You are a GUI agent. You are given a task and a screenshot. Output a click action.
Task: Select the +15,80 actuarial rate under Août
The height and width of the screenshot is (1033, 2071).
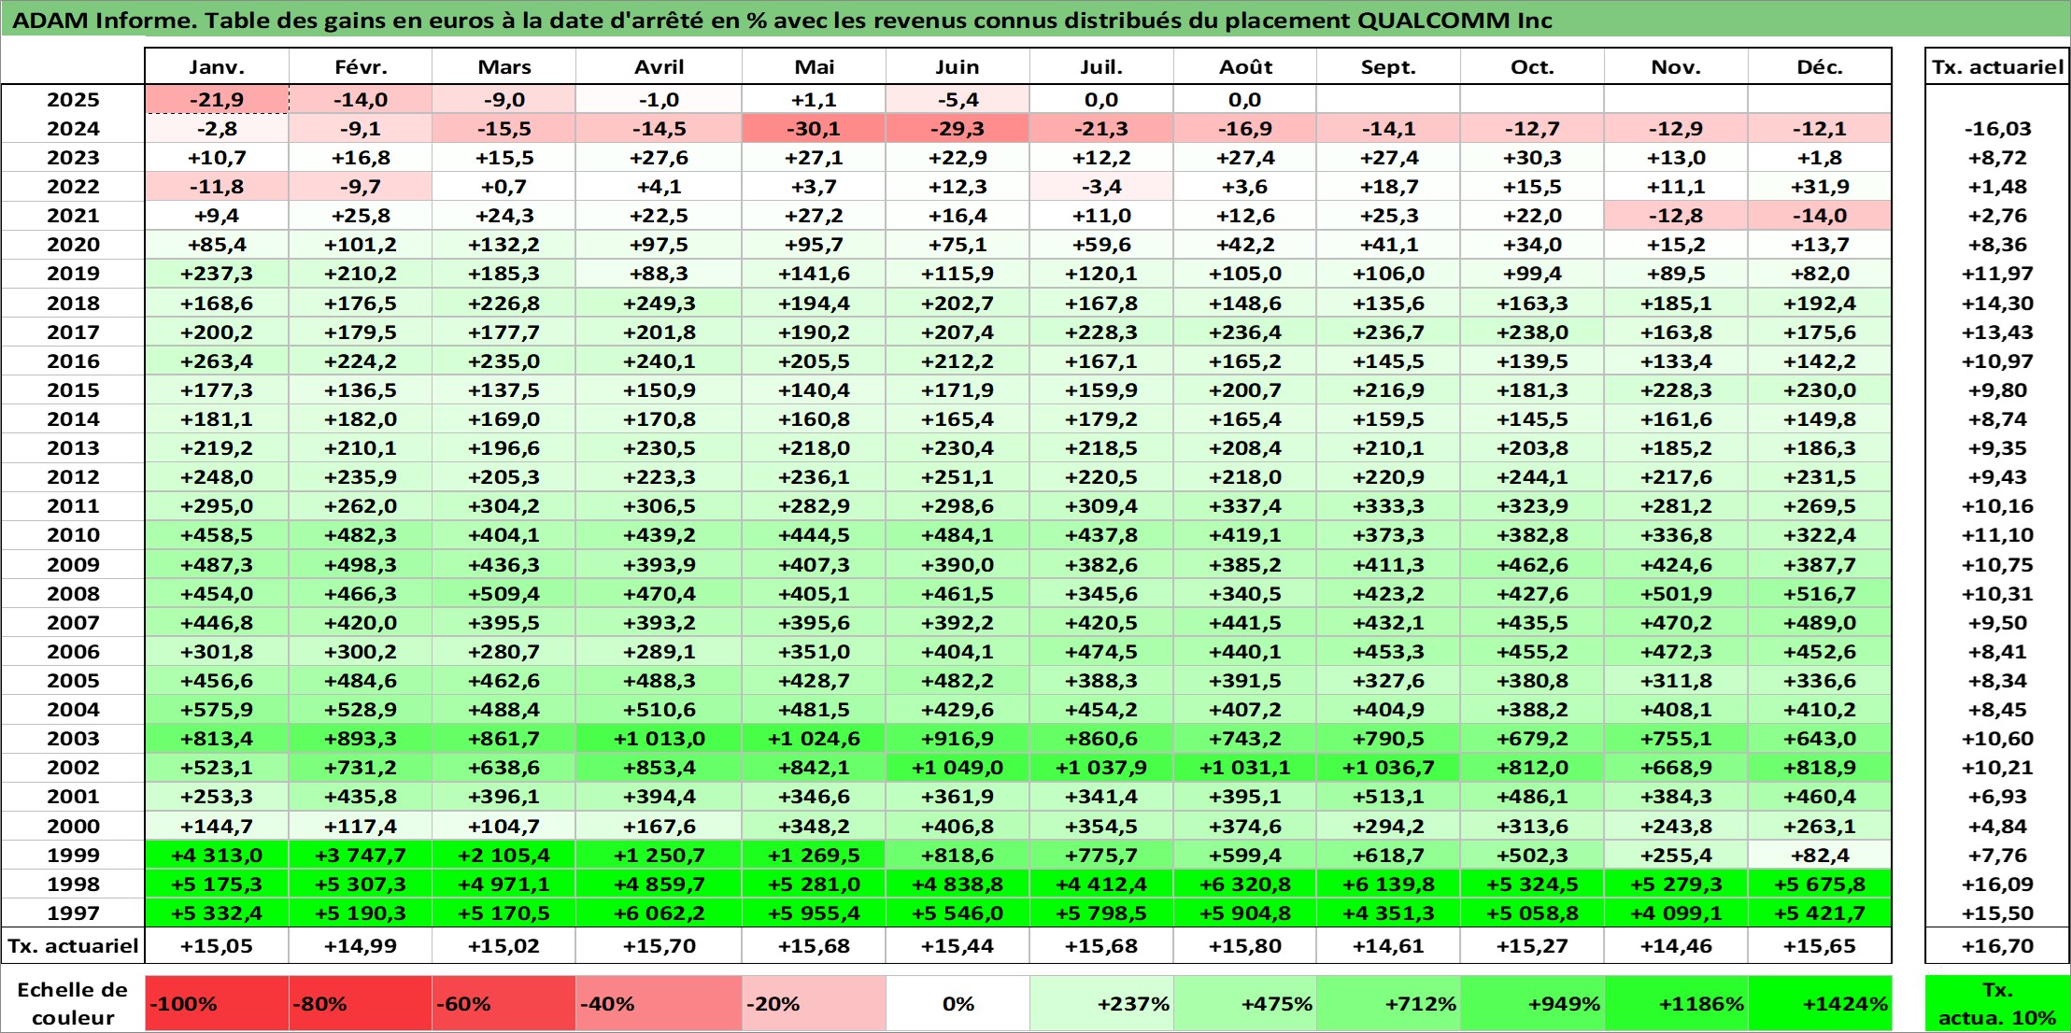pos(1245,945)
